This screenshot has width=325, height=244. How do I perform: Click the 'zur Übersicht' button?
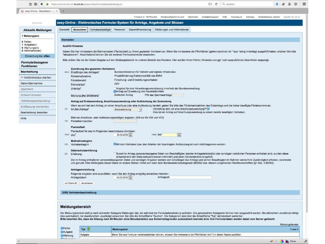coord(71,183)
